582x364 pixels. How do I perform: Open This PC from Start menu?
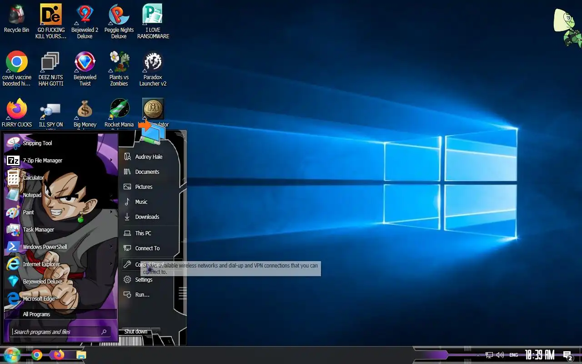tap(151, 233)
